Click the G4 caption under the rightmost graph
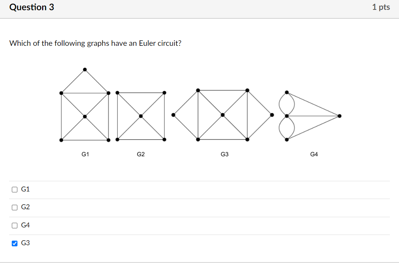Screen dimensions: 399x266 (314, 154)
